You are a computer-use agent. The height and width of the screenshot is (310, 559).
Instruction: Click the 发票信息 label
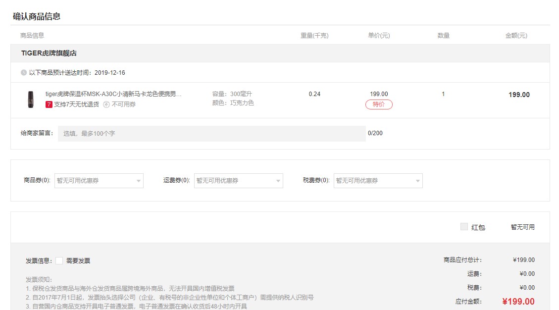pos(39,261)
